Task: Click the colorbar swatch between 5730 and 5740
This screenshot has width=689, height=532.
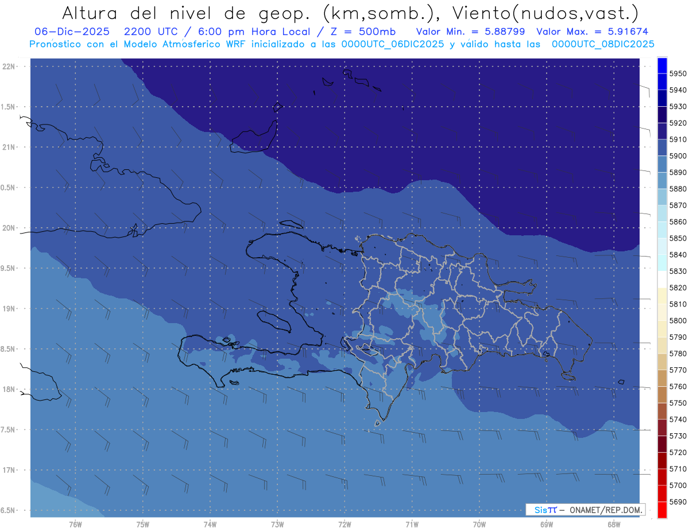Action: [662, 428]
